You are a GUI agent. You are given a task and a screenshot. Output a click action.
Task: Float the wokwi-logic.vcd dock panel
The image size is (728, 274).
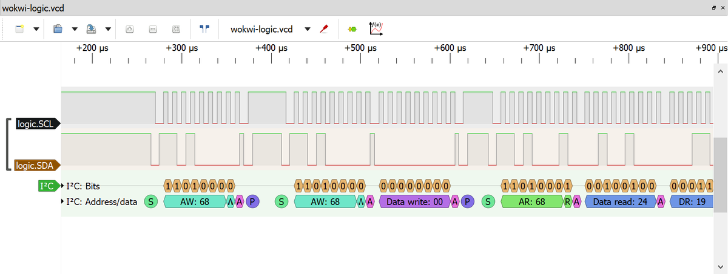pyautogui.click(x=713, y=8)
